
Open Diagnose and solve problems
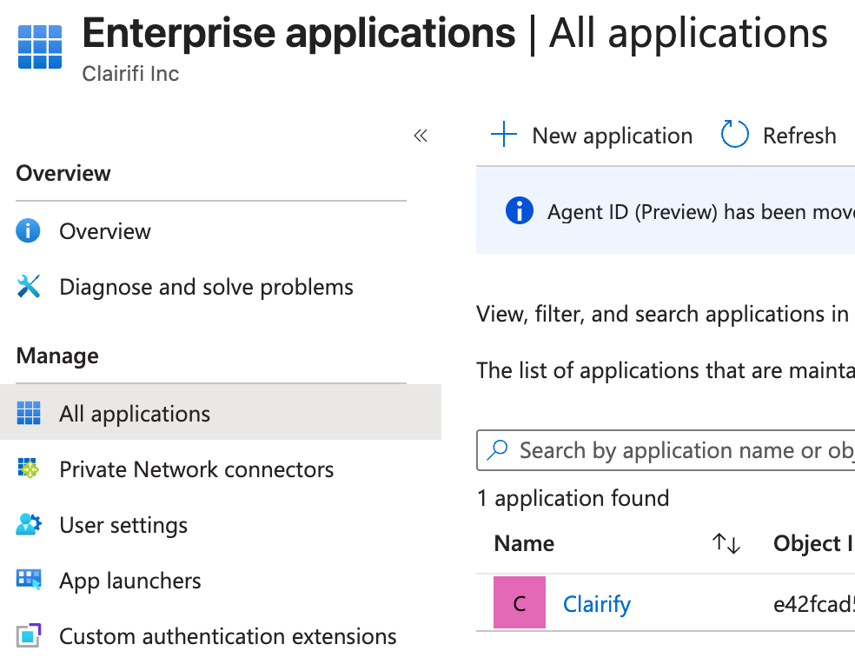(206, 287)
